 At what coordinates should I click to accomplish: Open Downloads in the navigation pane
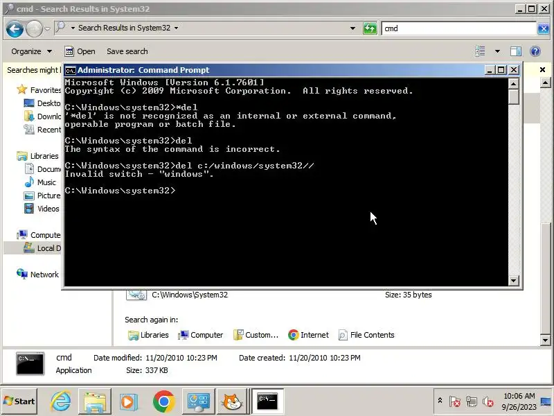(42, 116)
